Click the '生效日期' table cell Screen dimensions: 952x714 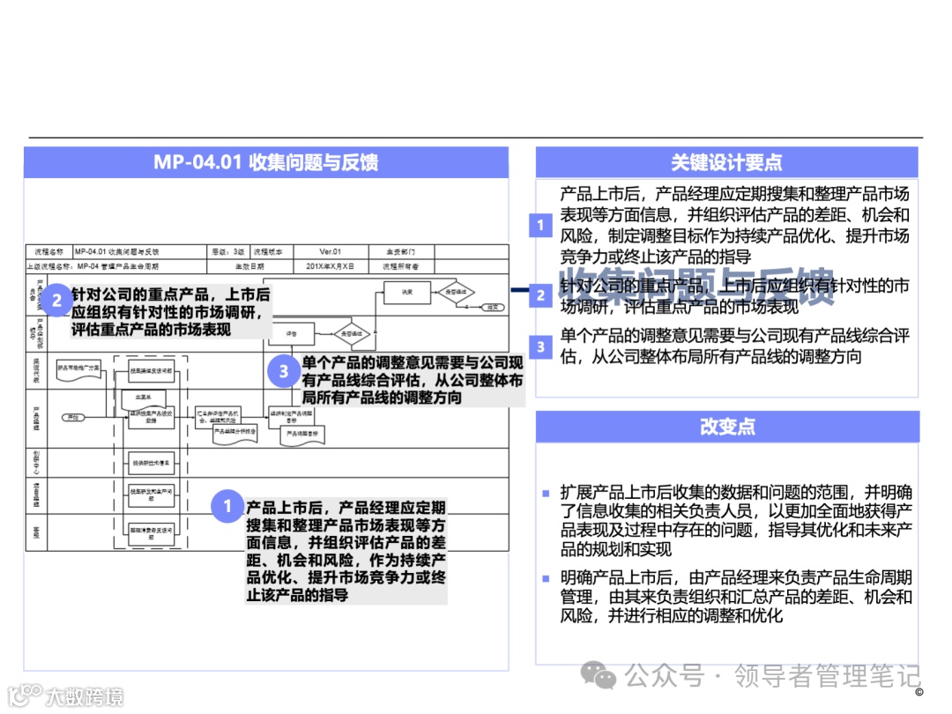tap(249, 266)
